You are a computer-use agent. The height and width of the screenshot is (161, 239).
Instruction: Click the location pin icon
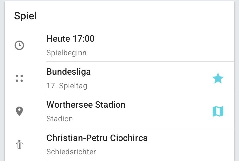pyautogui.click(x=19, y=111)
